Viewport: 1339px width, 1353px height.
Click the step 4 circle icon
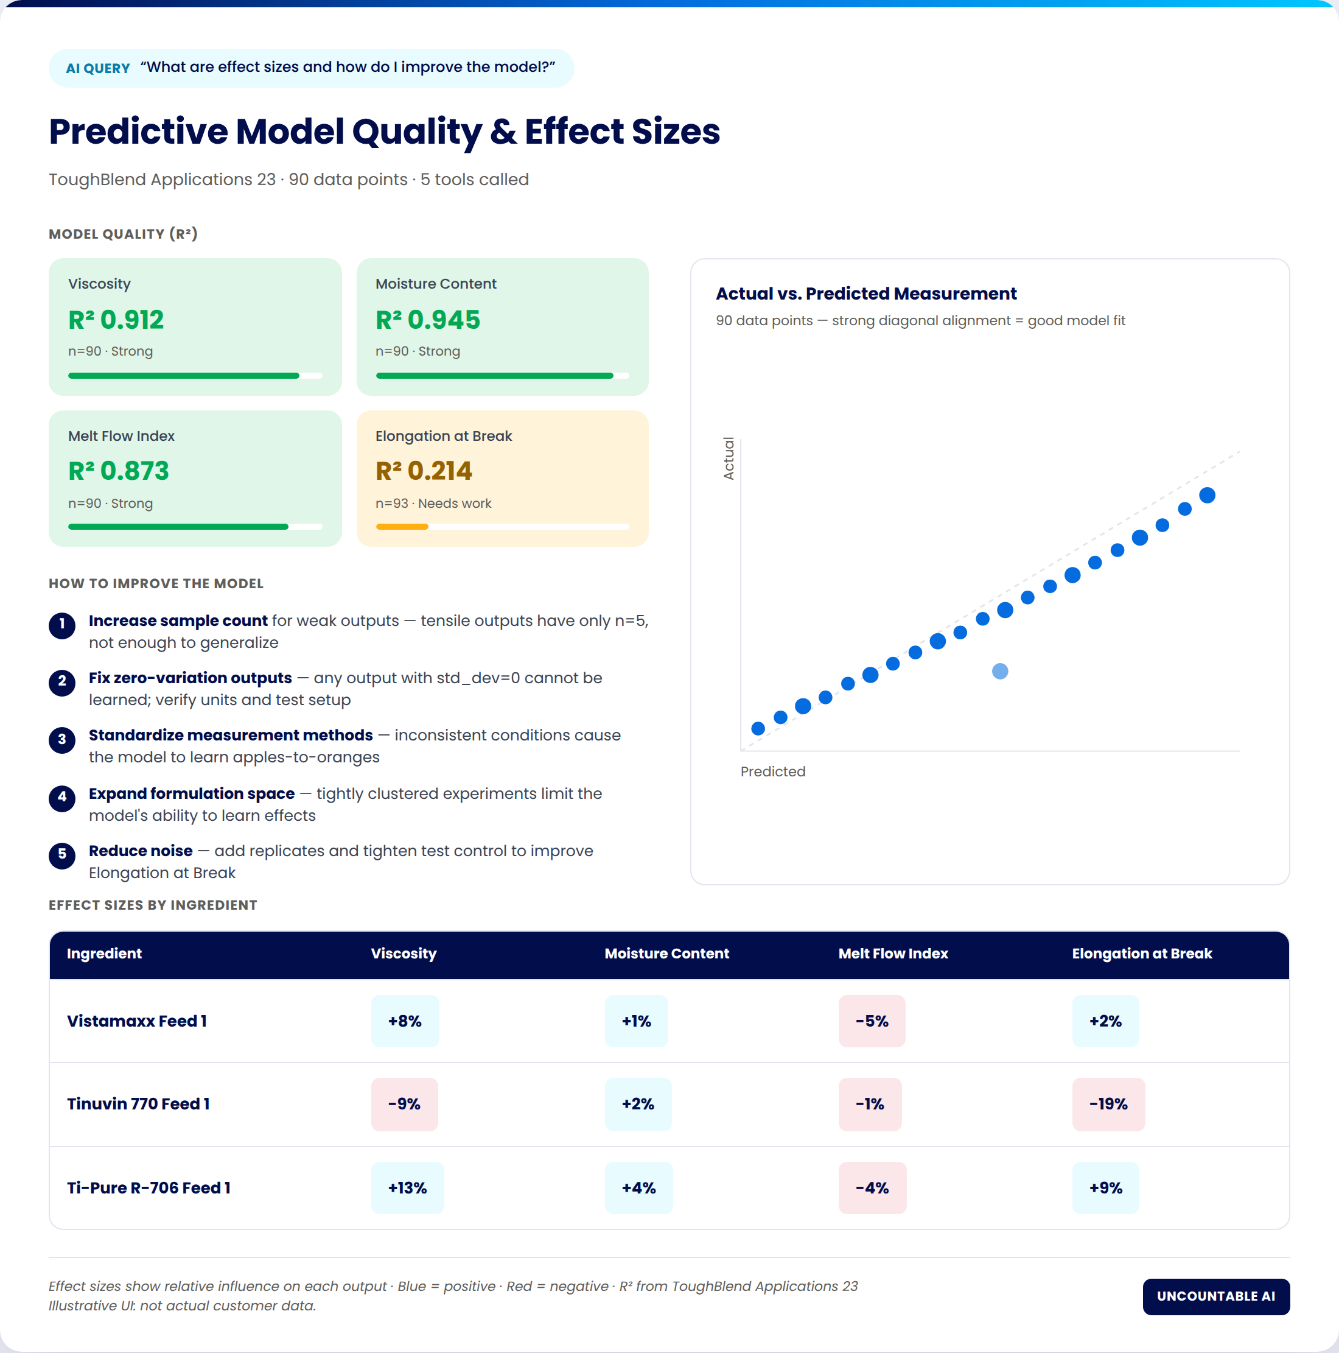62,798
